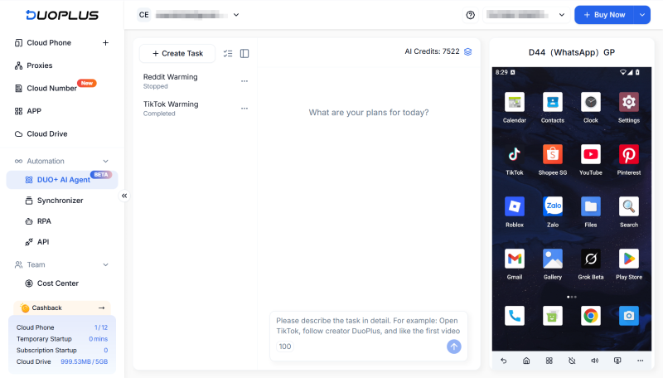The width and height of the screenshot is (663, 378).
Task: Go to the Synchronizer page
Action: [x=60, y=201]
